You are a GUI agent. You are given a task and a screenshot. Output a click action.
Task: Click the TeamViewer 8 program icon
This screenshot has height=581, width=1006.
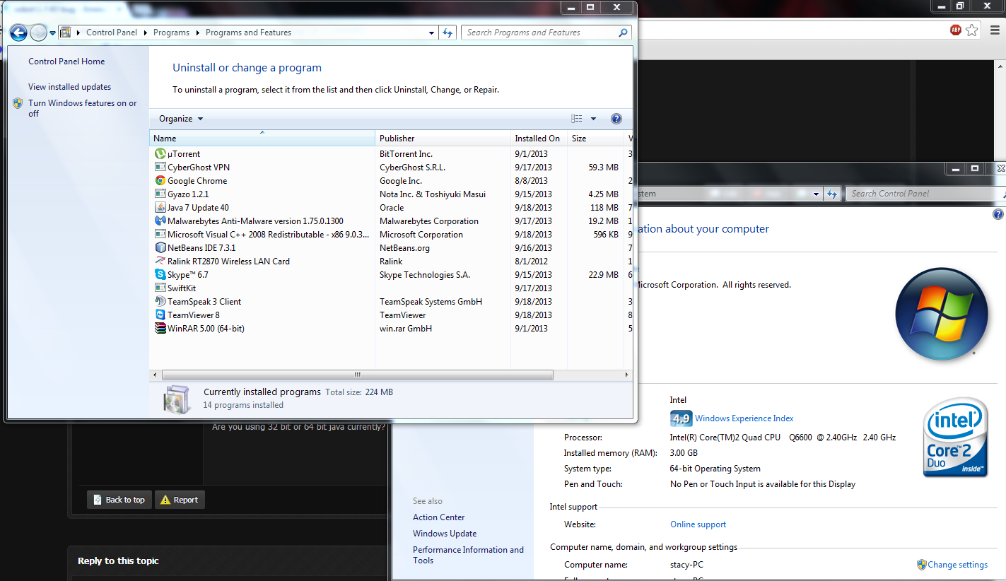click(x=160, y=315)
